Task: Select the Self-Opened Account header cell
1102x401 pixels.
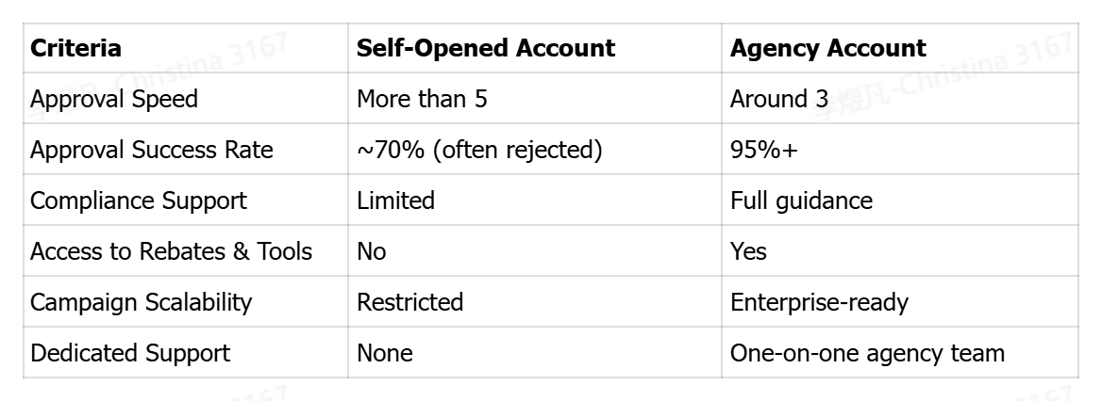Action: point(485,49)
